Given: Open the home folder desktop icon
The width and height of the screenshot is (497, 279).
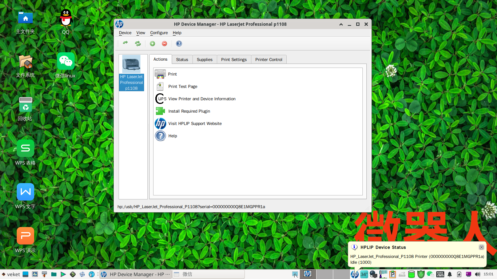Looking at the screenshot, I should (x=25, y=22).
